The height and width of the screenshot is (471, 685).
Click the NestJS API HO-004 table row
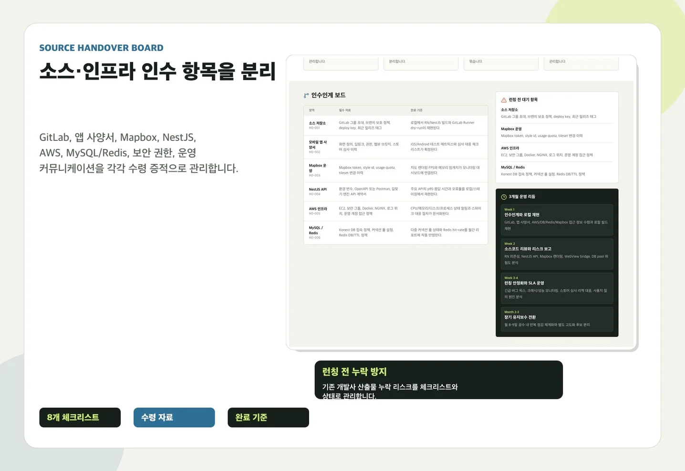[395, 191]
